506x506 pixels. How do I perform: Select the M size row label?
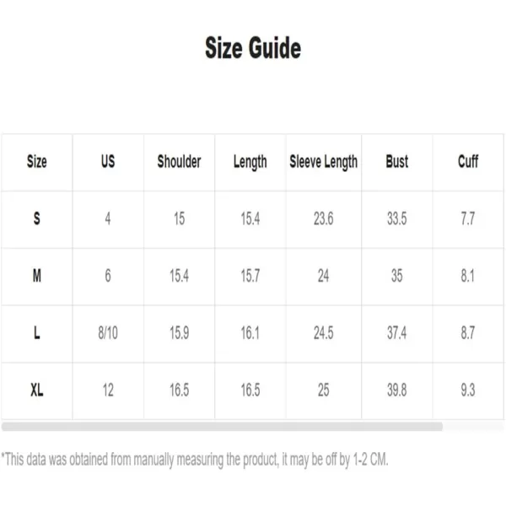[x=37, y=276]
